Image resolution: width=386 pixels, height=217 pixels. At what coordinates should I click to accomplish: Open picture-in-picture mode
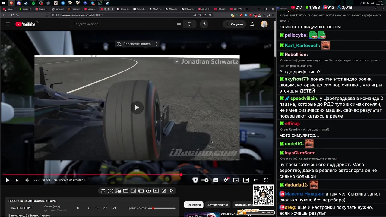tap(246, 180)
